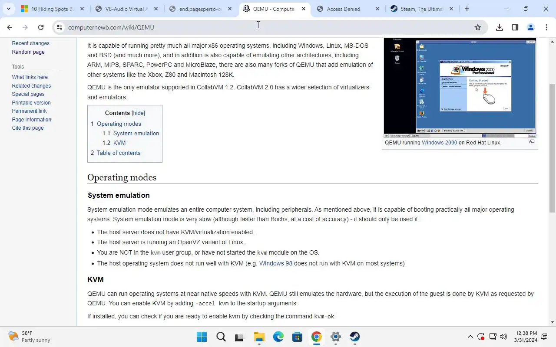Click the red update tray icon

click(481, 337)
